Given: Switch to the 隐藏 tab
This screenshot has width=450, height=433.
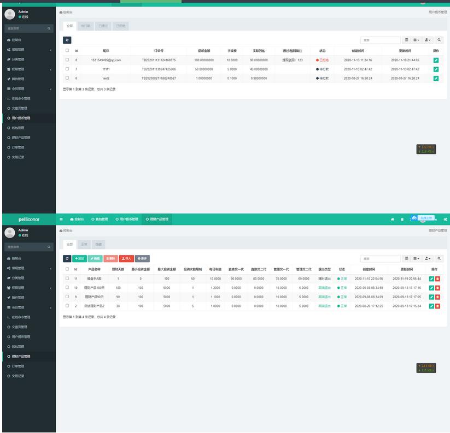Looking at the screenshot, I should [98, 244].
